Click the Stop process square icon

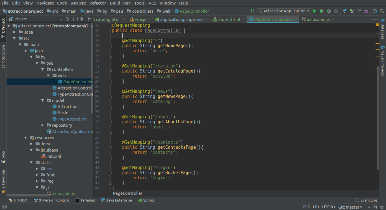click(x=336, y=11)
